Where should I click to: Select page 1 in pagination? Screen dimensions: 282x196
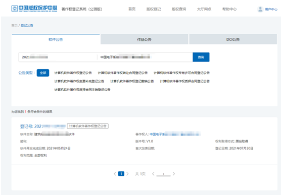tap(121, 174)
